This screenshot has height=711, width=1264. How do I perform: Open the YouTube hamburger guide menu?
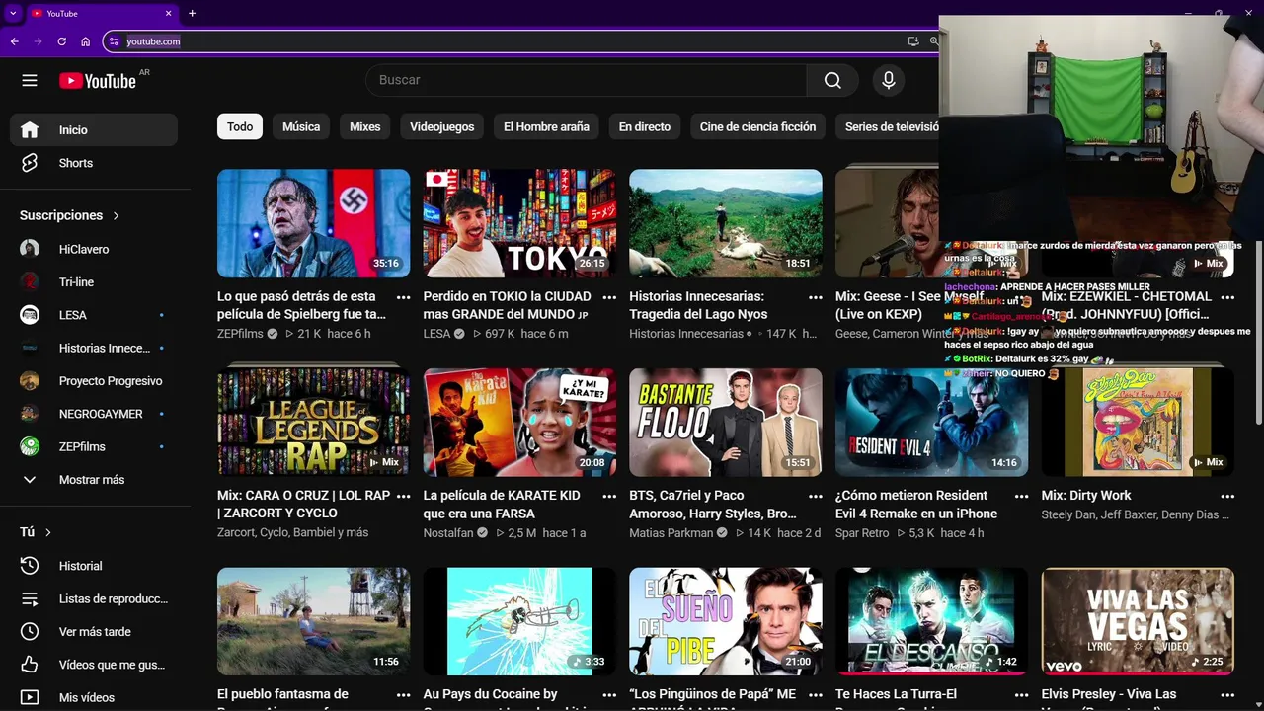[30, 80]
